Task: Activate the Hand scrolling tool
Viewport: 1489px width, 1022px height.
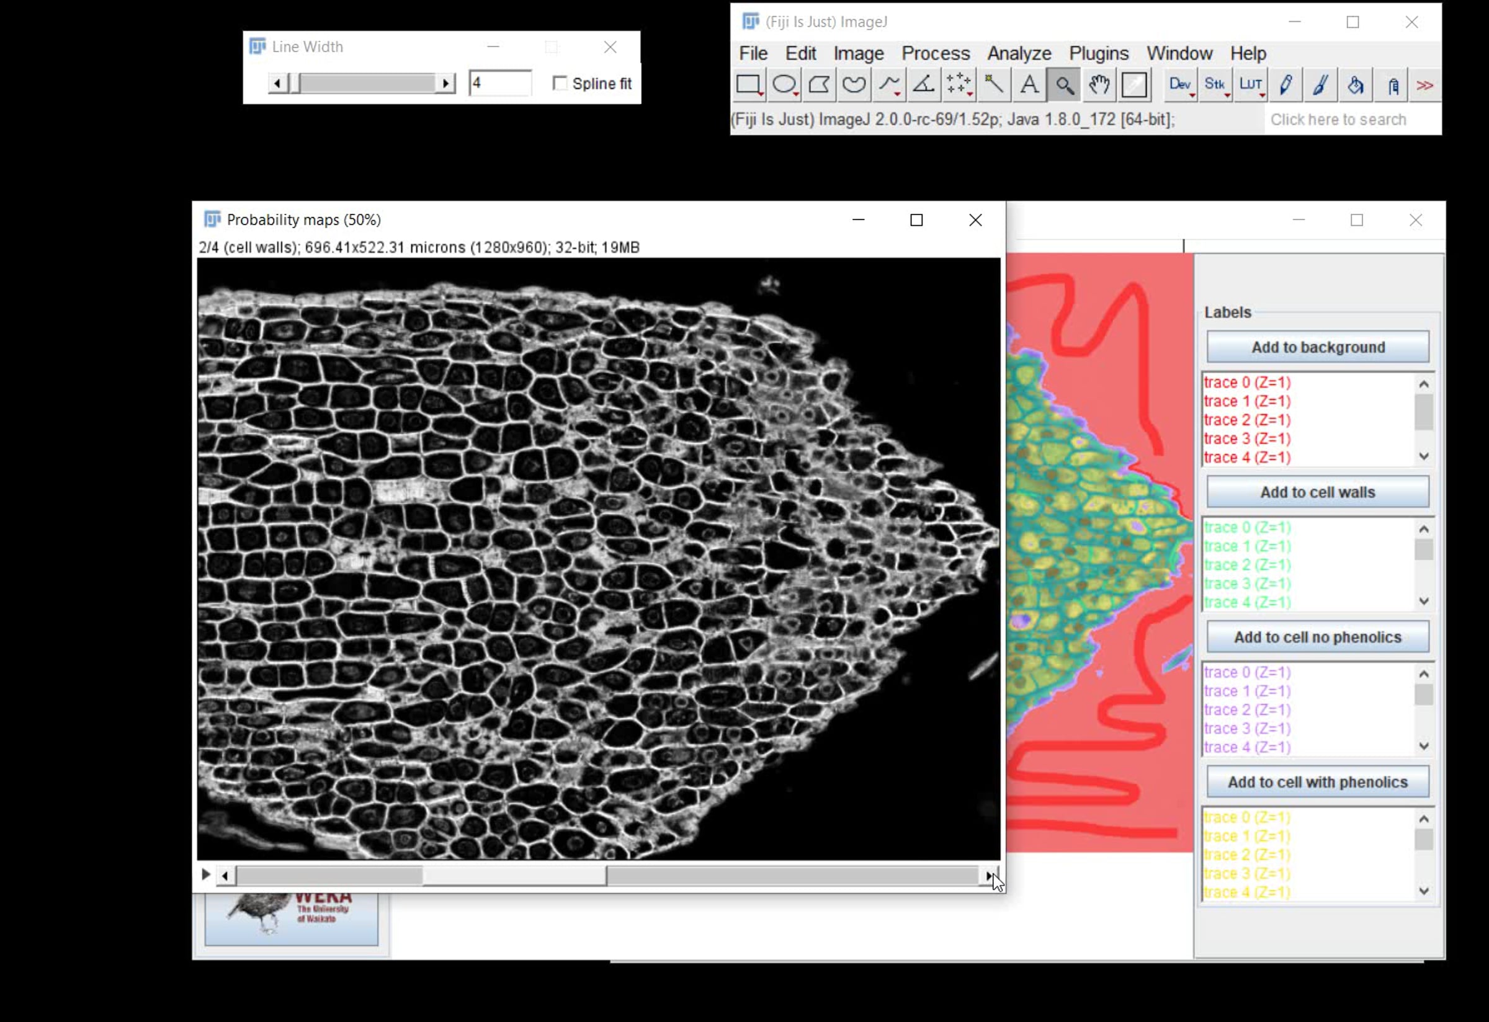Action: click(x=1099, y=85)
